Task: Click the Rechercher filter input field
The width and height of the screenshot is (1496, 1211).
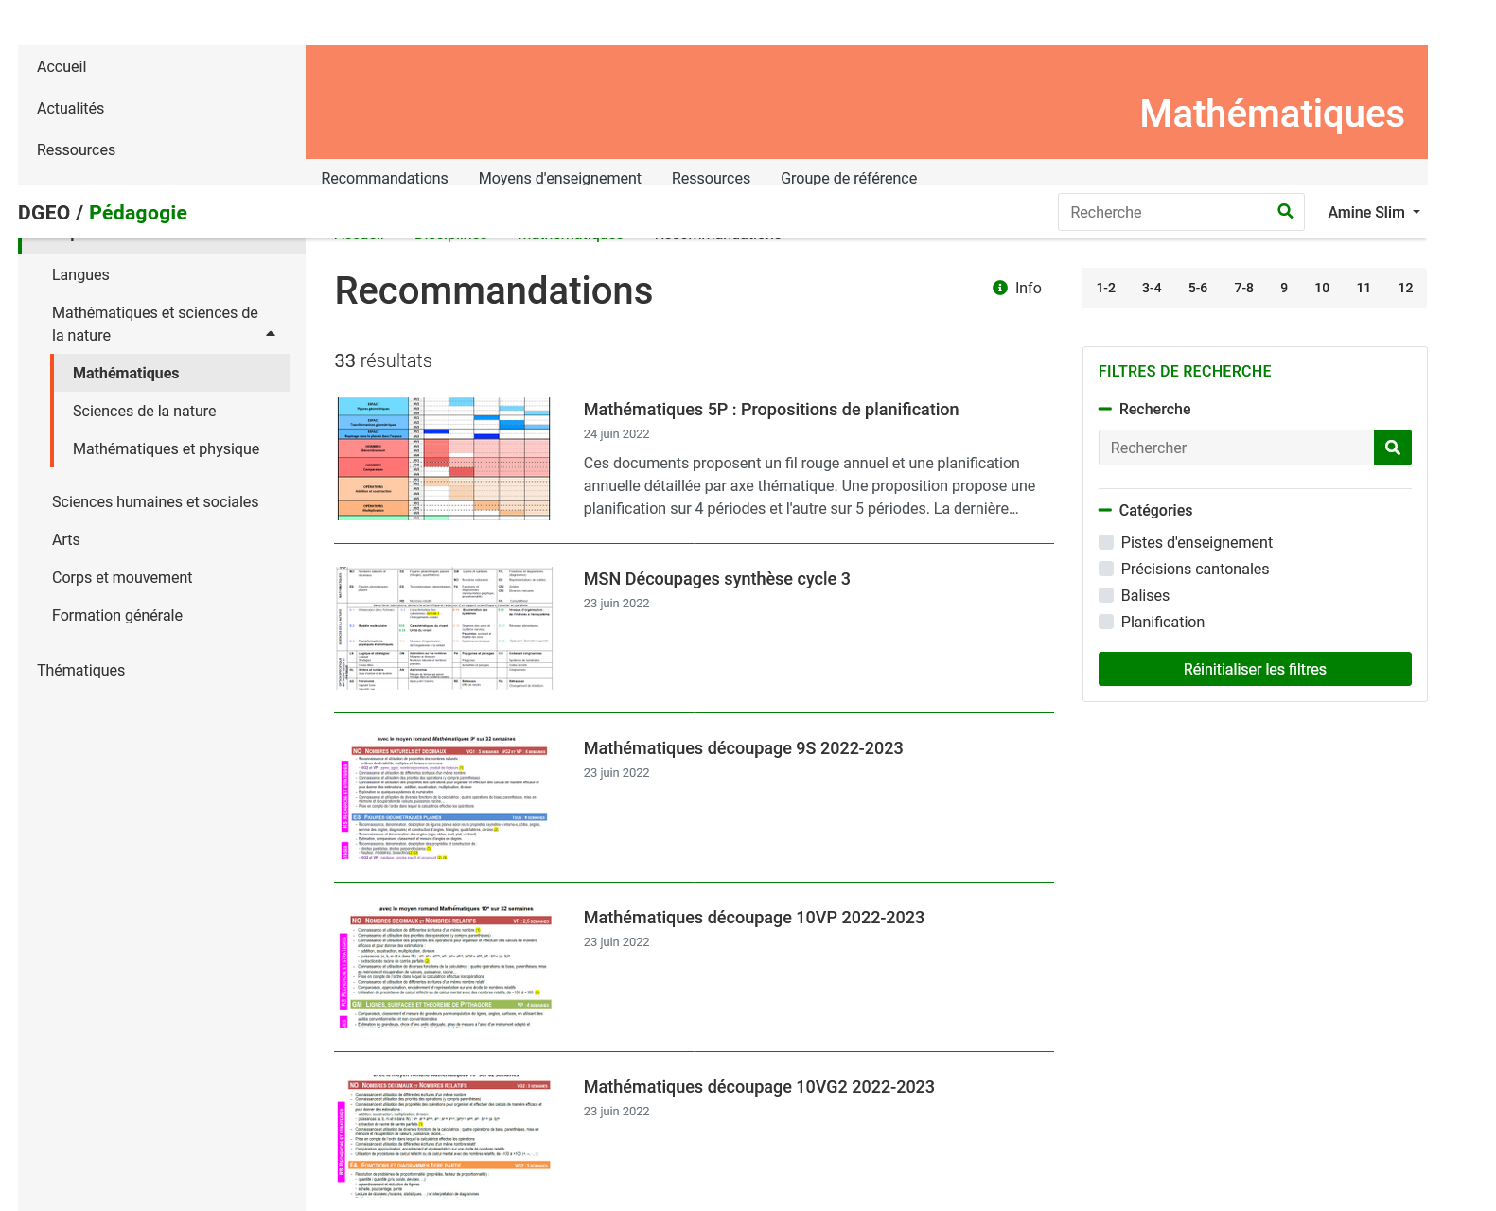Action: pyautogui.click(x=1235, y=448)
